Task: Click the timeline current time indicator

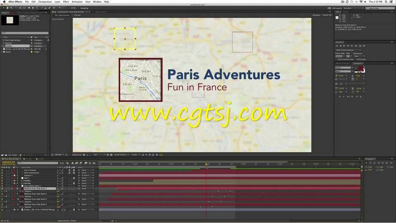Action: (206, 165)
